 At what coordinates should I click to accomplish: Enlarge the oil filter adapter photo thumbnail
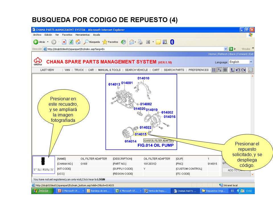(44, 165)
